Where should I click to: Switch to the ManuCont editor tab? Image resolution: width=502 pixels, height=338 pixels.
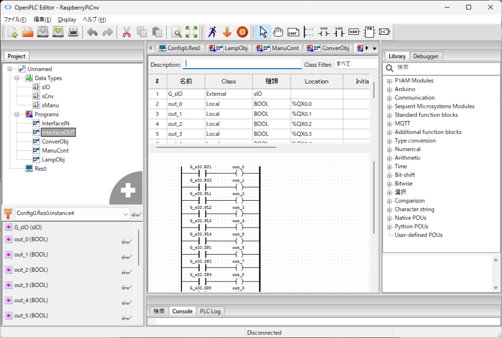(x=277, y=48)
